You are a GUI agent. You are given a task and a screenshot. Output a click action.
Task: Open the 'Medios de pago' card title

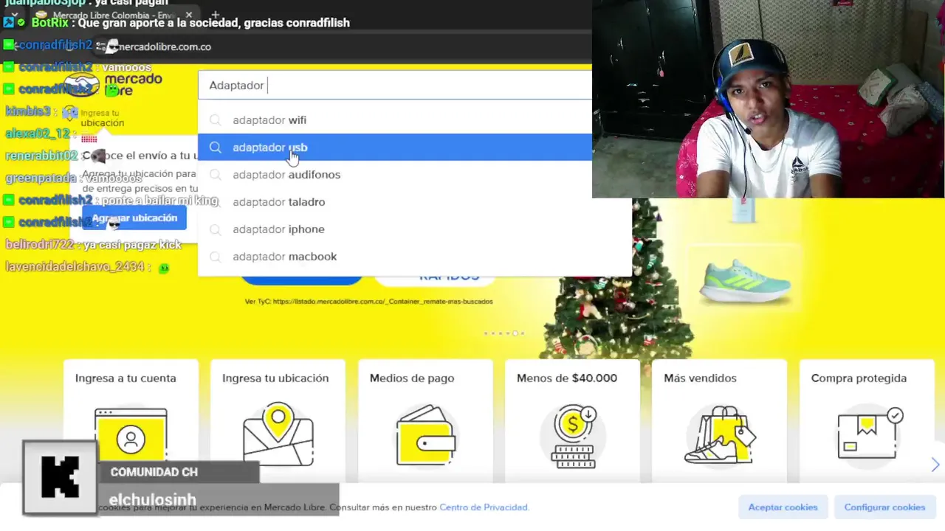pos(412,378)
